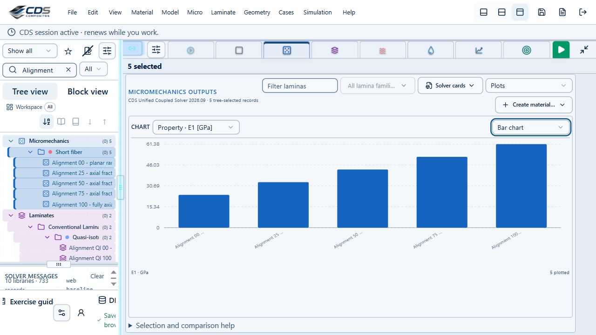Open the line chart tab

pyautogui.click(x=479, y=50)
